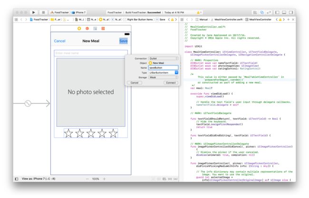Open View as: iPhone 7 device bar
This screenshot has height=198, width=309.
[x=39, y=179]
